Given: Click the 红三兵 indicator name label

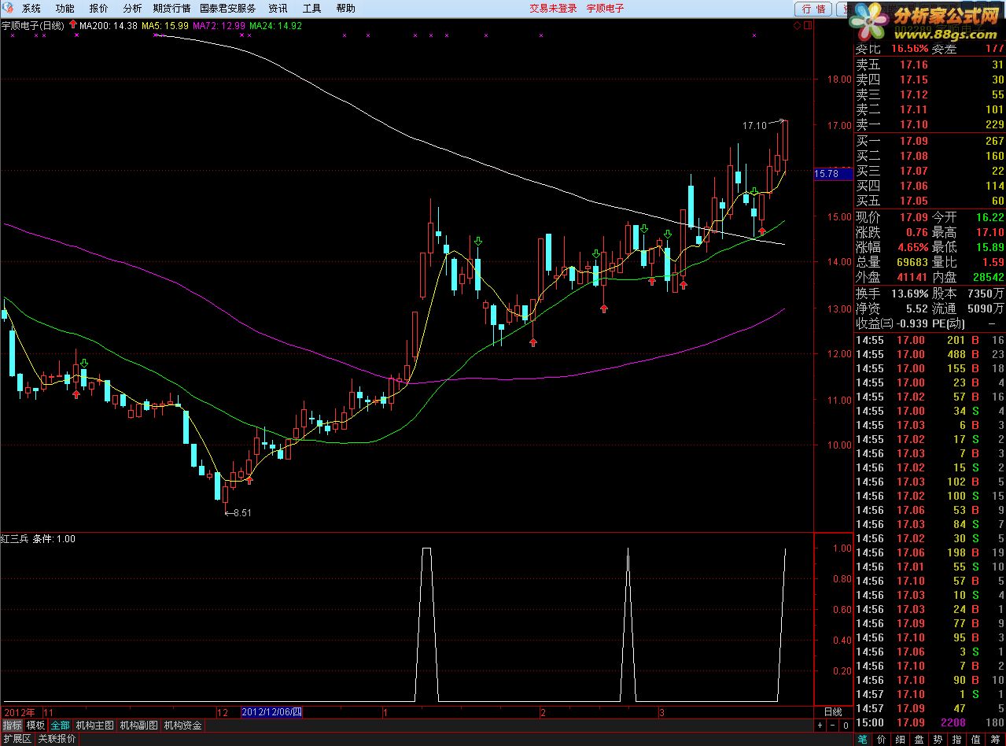Looking at the screenshot, I should point(15,539).
